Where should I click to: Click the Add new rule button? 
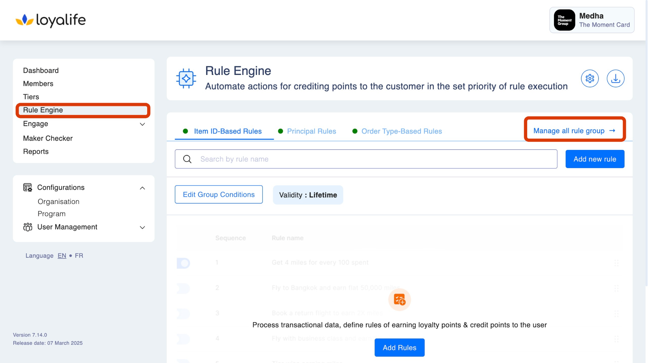(x=595, y=159)
